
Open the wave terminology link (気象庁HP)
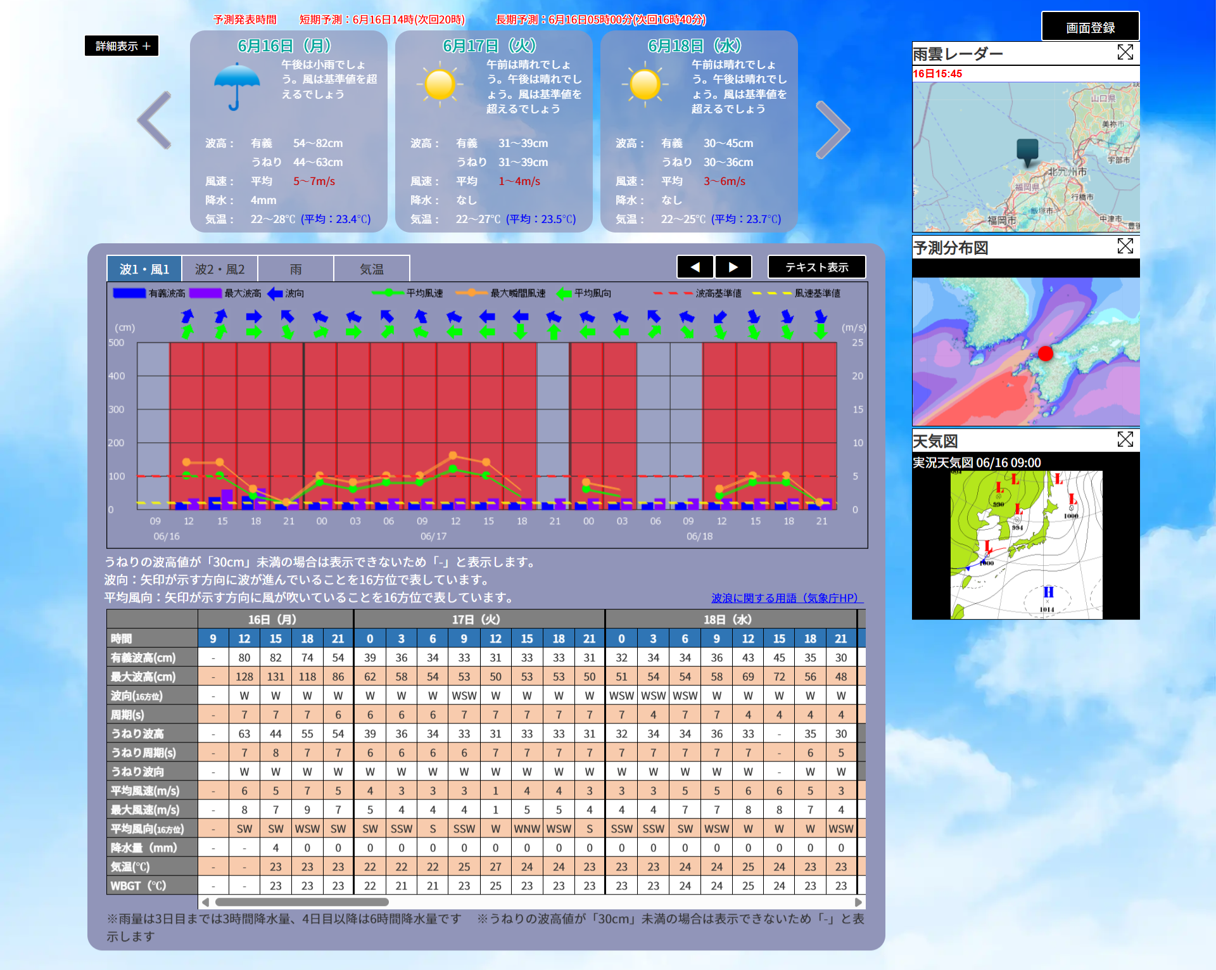point(786,598)
